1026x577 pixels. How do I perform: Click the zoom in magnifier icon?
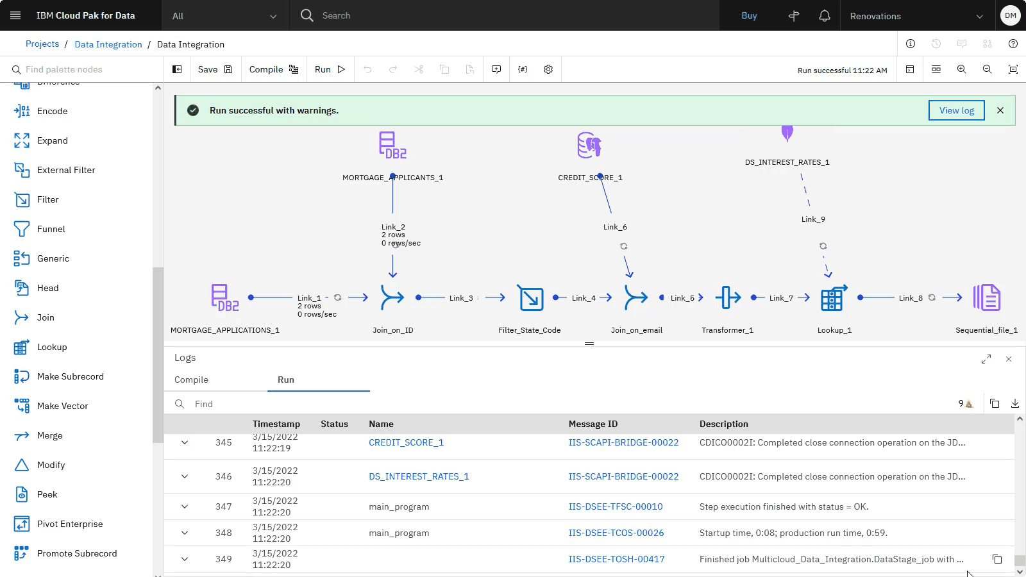962,69
